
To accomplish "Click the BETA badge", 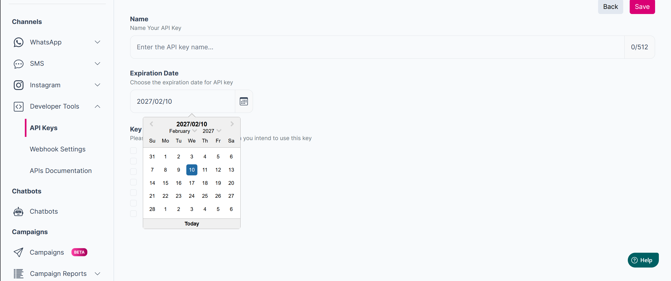I will 79,252.
